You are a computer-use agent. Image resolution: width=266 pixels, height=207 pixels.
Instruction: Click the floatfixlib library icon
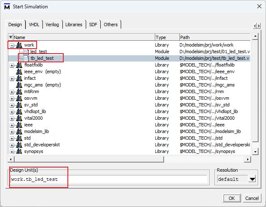point(19,65)
